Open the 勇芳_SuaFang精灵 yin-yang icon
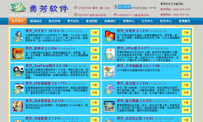 [18, 71]
